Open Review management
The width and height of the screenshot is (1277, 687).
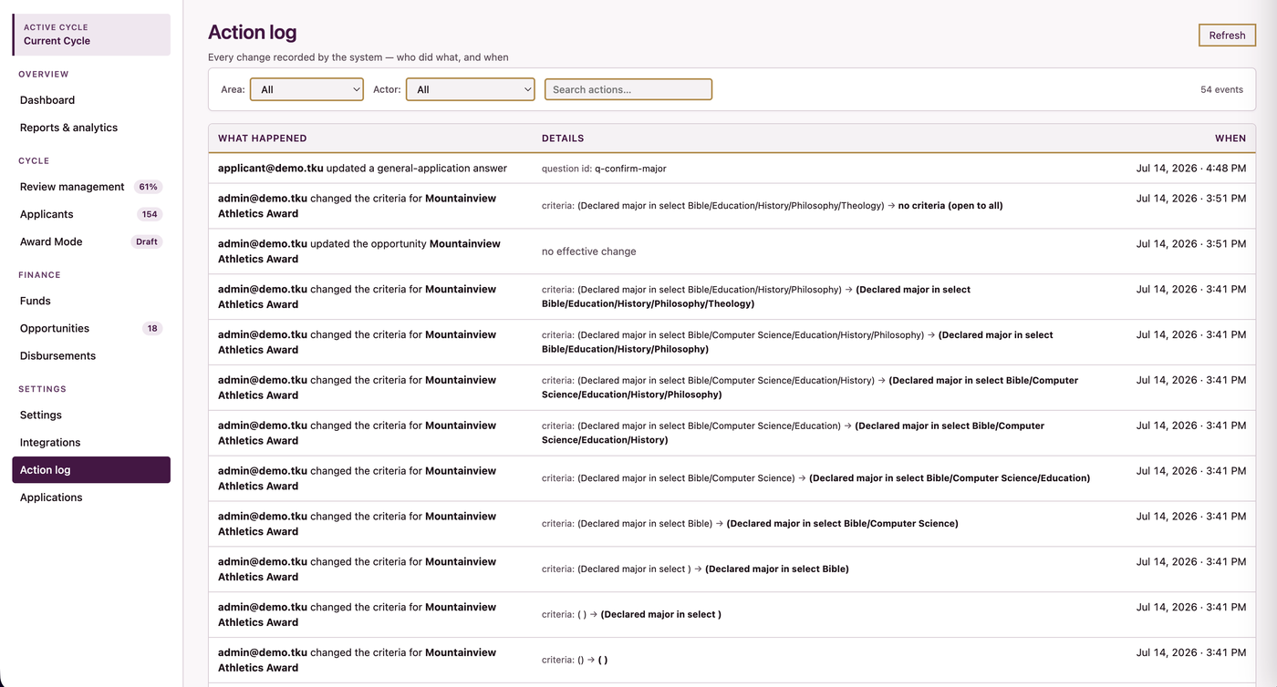72,187
